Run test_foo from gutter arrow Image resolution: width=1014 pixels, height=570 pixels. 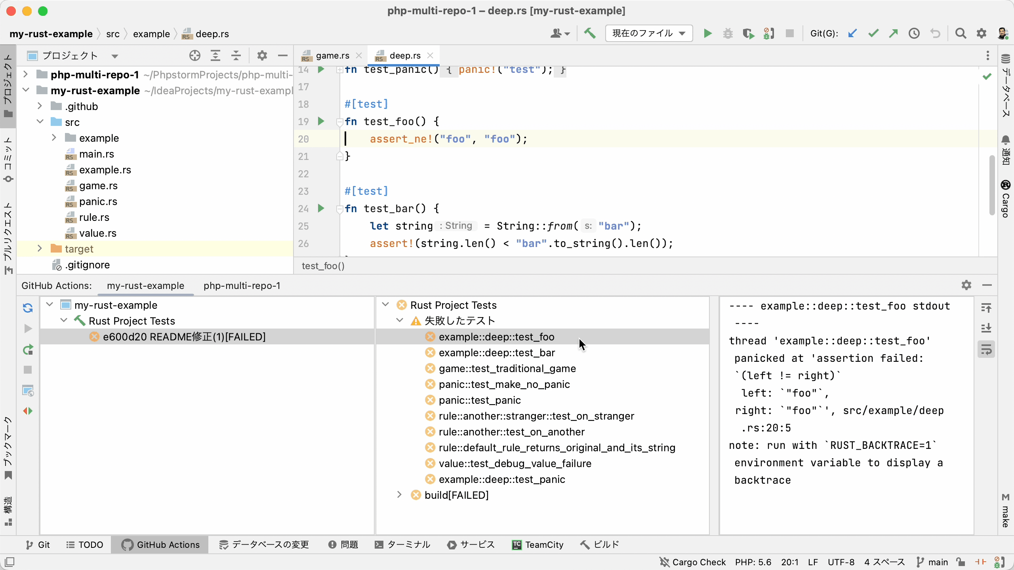click(x=321, y=121)
